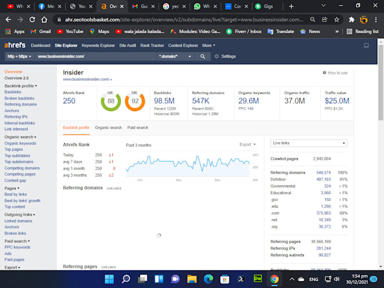Open the 375,983 .com referring domains count

tap(324, 213)
